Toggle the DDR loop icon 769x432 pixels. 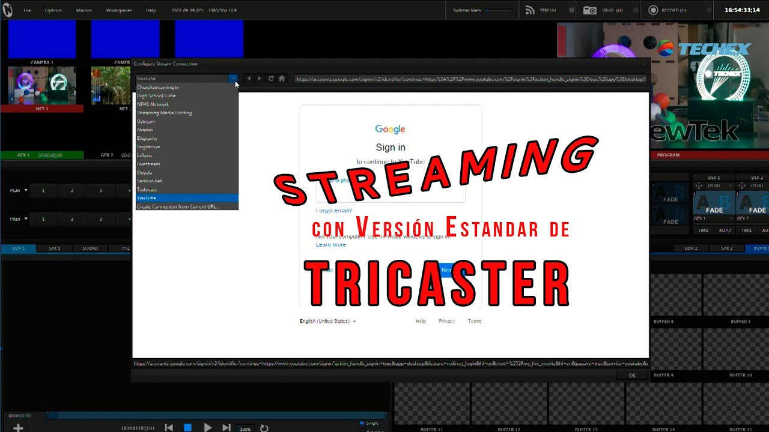(264, 428)
